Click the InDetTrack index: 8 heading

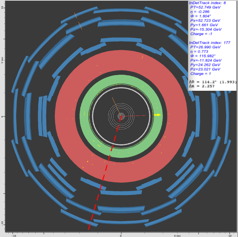pyautogui.click(x=207, y=3)
